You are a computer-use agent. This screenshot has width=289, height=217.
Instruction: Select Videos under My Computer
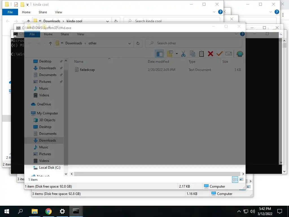pyautogui.click(x=44, y=161)
